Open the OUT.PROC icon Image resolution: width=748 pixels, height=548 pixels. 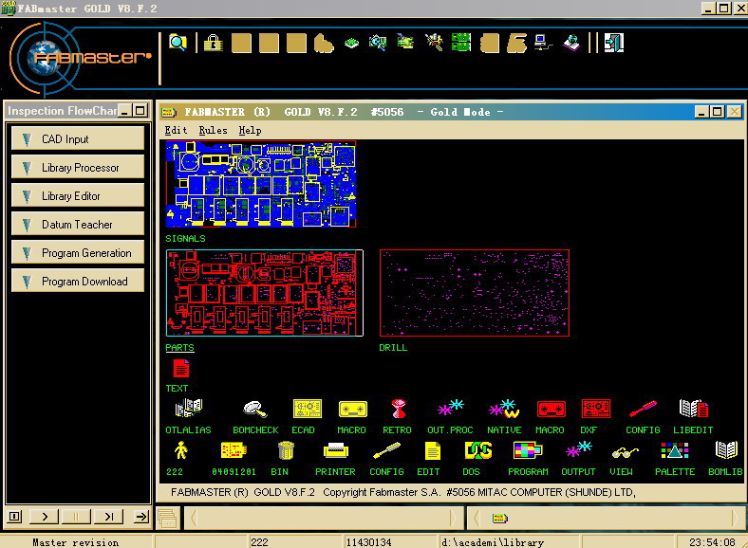[450, 408]
